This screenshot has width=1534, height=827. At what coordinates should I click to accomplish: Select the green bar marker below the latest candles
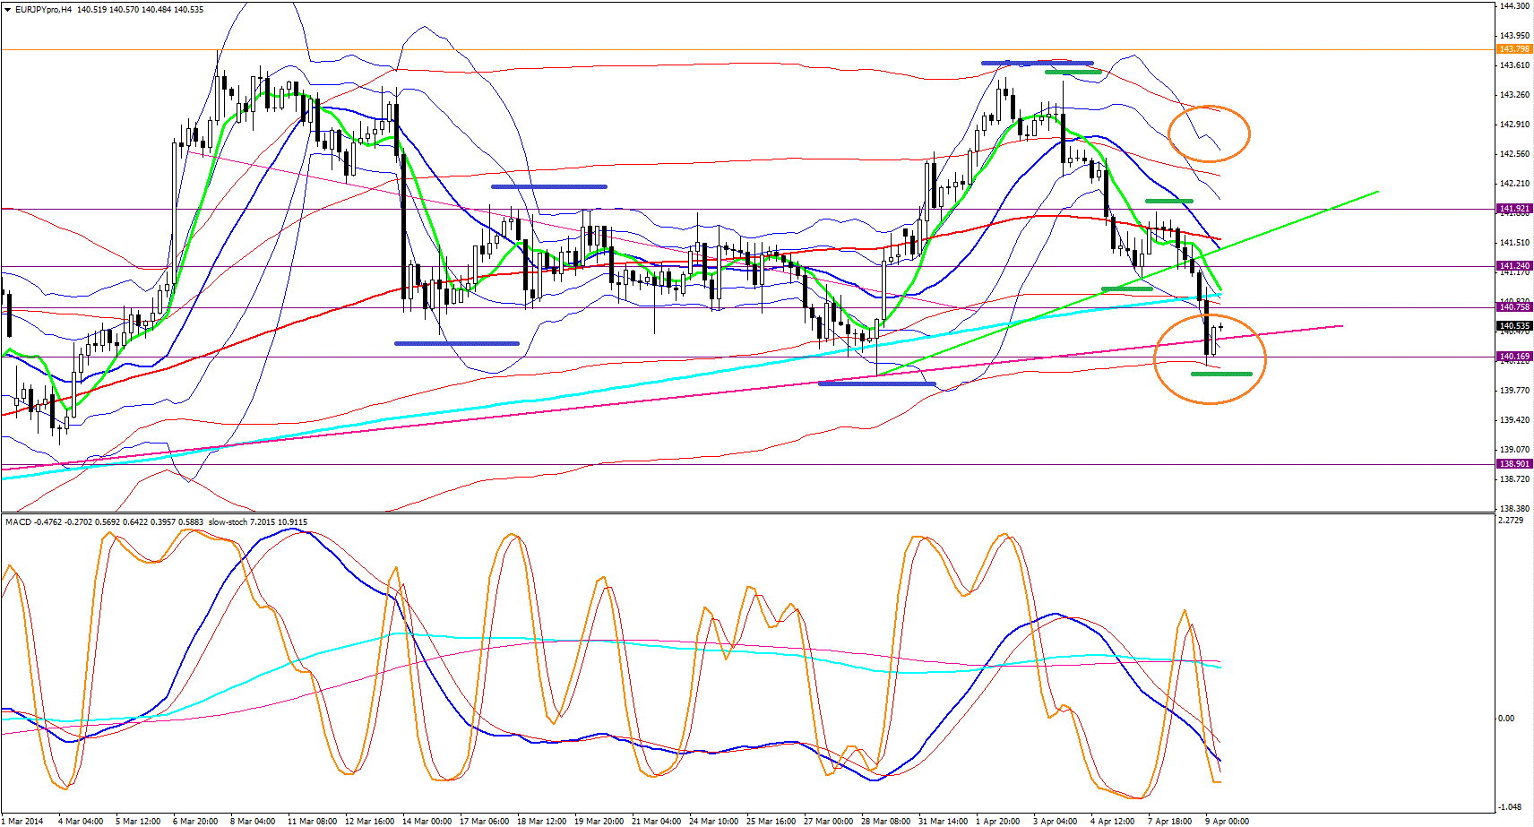point(1221,374)
